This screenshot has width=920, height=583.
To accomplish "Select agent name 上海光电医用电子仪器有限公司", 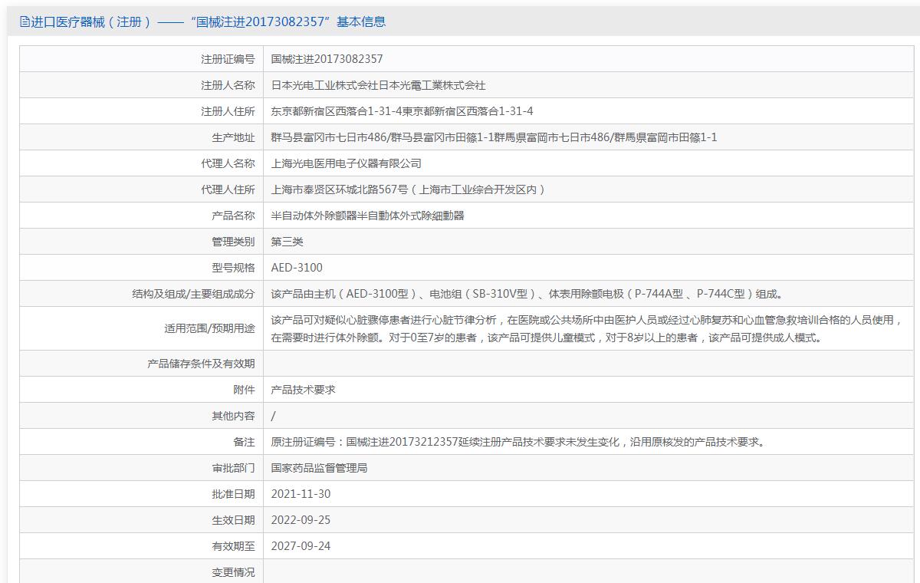I will [x=347, y=163].
